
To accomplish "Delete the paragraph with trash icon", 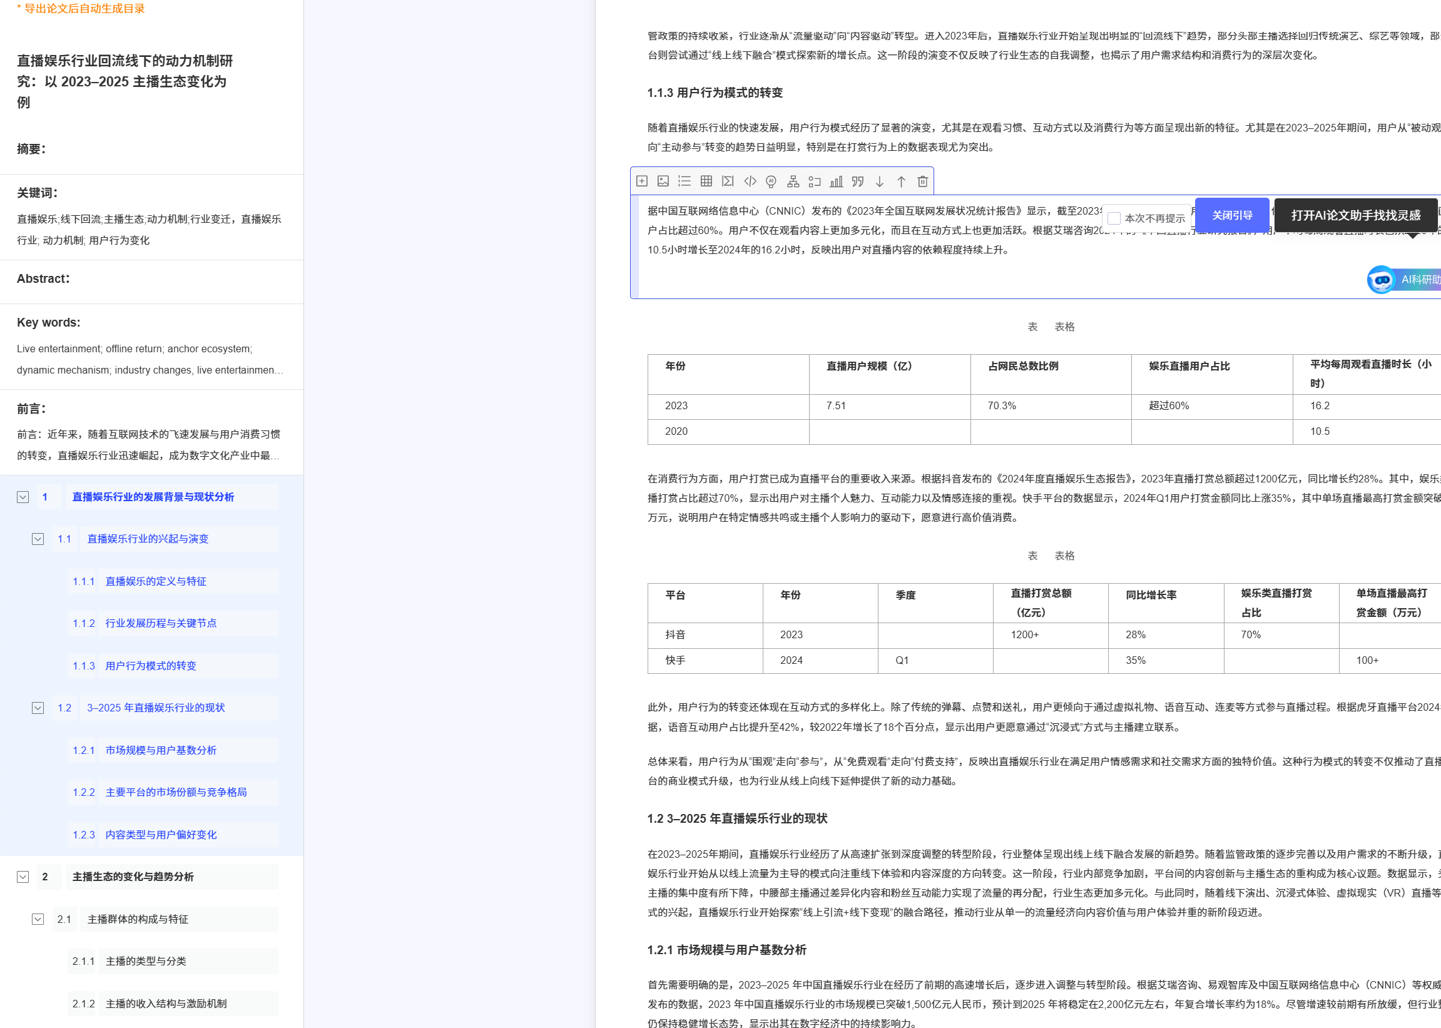I will tap(923, 181).
